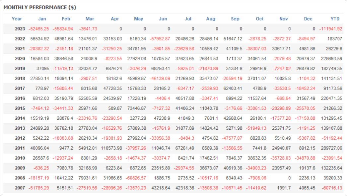The height and width of the screenshot is (196, 347).
Task: Click March 2008 value 79031.61
Action: [88, 178]
